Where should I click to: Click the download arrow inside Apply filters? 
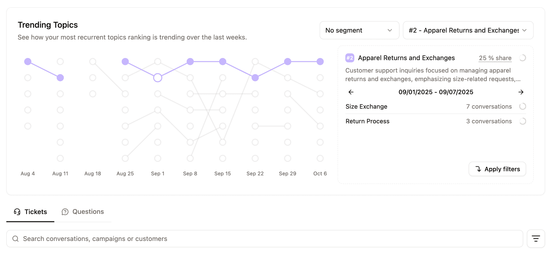478,169
